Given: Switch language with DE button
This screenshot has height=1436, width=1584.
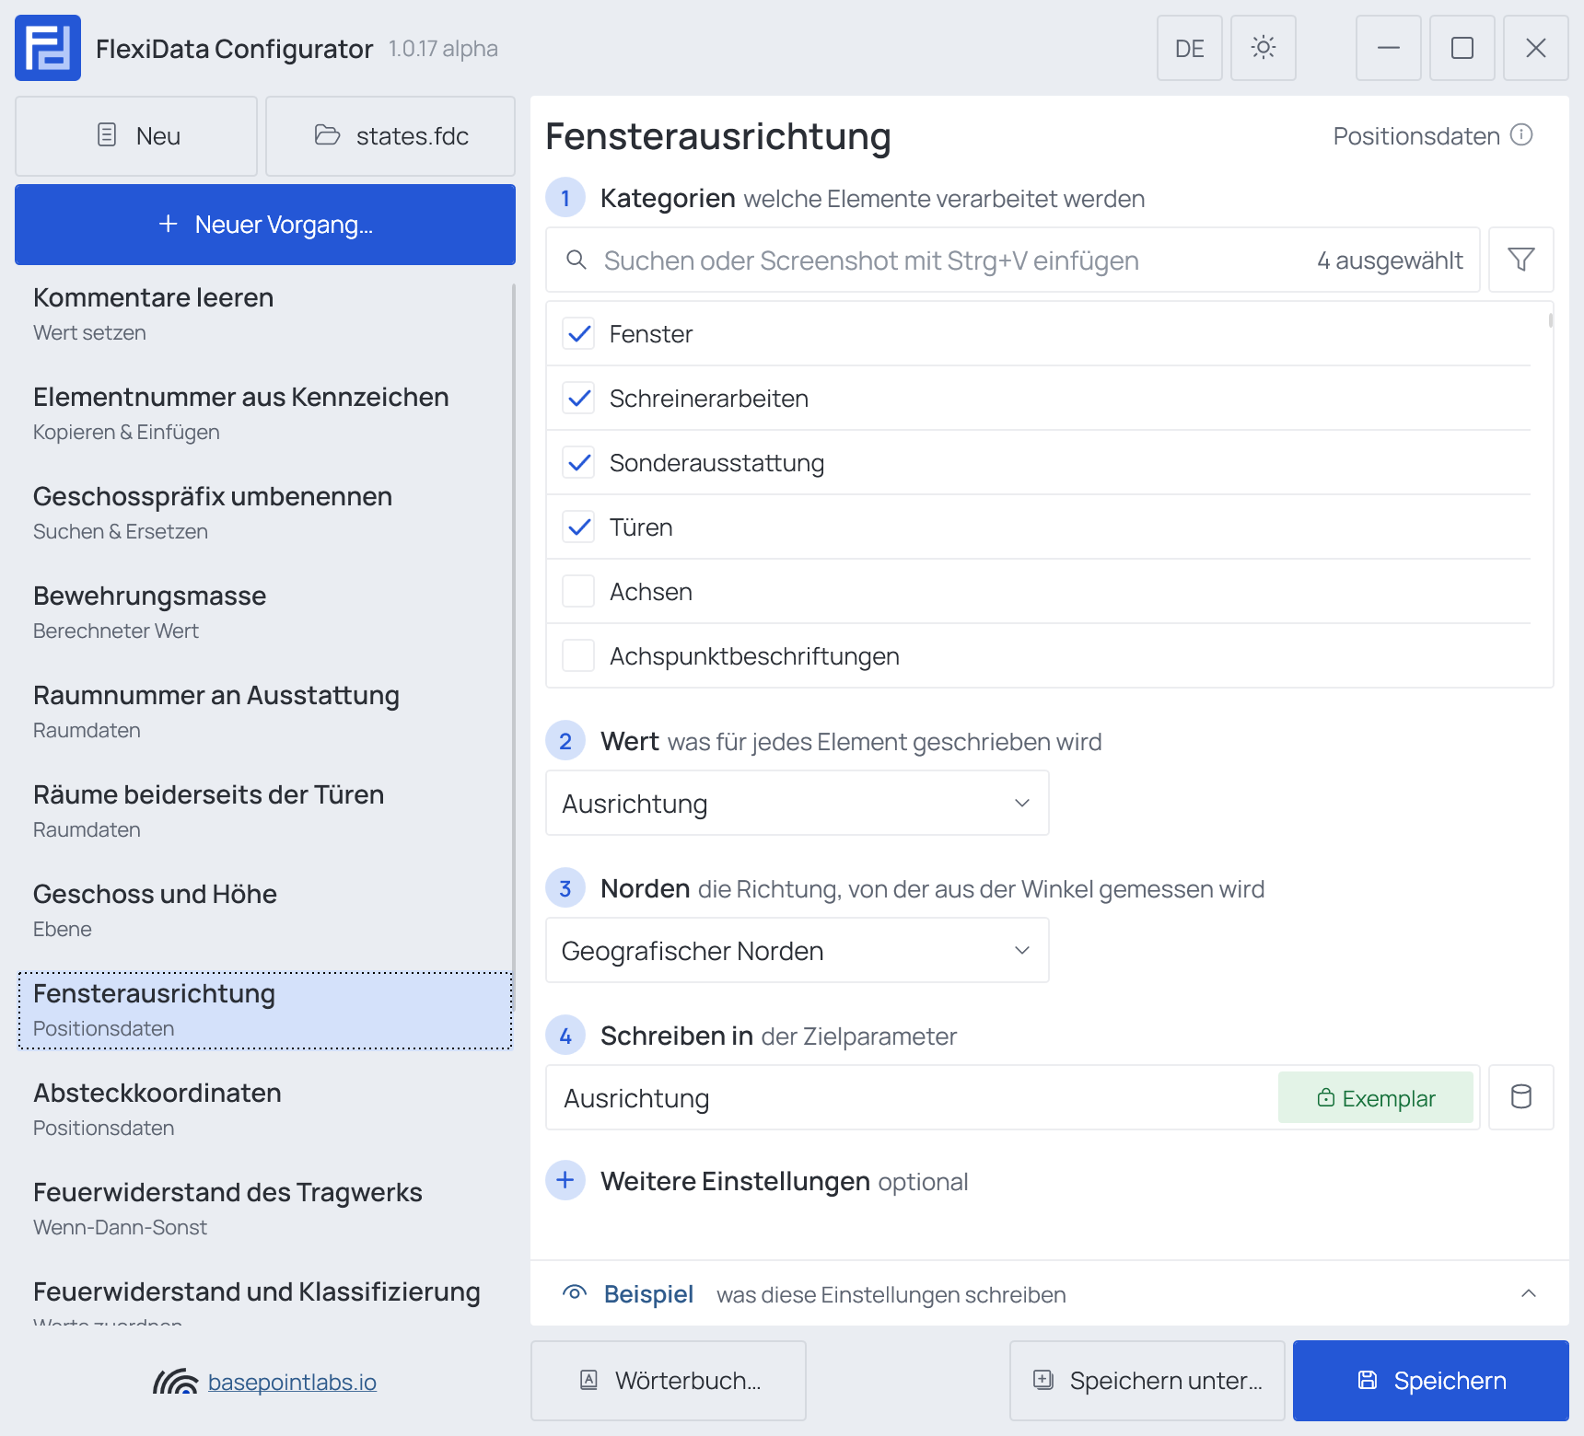Looking at the screenshot, I should pyautogui.click(x=1189, y=48).
